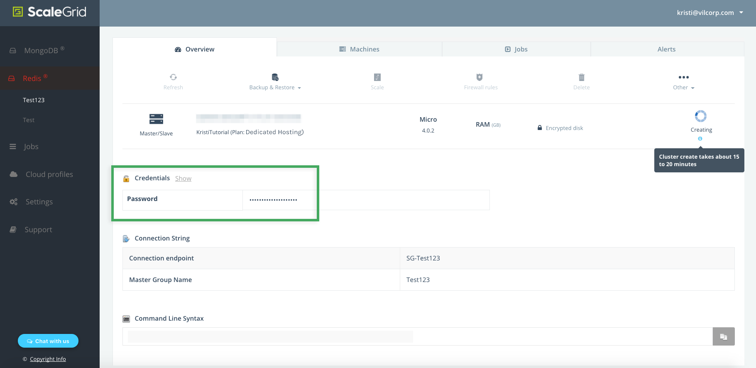Click Show to reveal credentials

click(183, 178)
